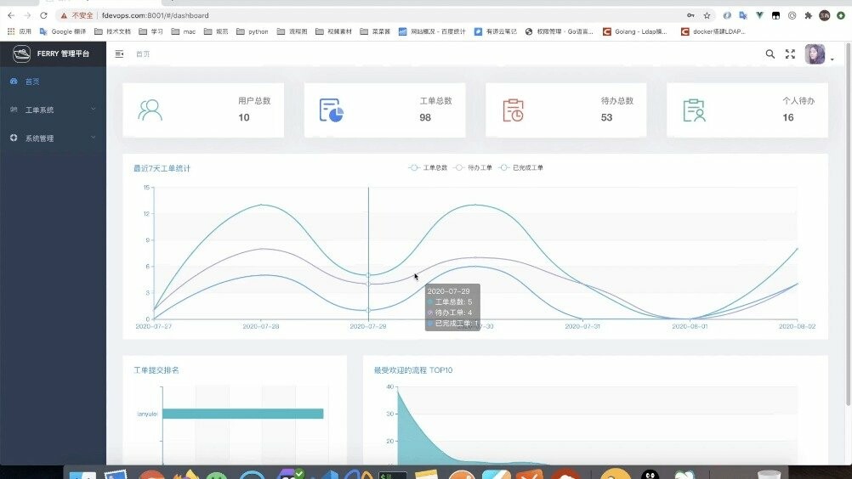Click the FERRY logo in the sidebar
The image size is (852, 479).
pyautogui.click(x=22, y=54)
